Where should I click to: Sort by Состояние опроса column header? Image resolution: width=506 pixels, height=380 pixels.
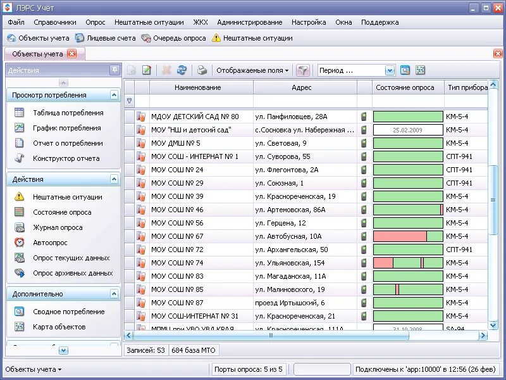(408, 87)
